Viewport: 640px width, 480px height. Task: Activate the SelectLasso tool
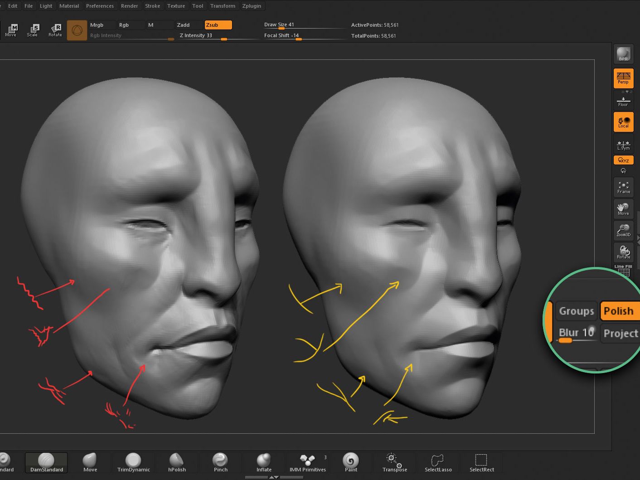438,462
